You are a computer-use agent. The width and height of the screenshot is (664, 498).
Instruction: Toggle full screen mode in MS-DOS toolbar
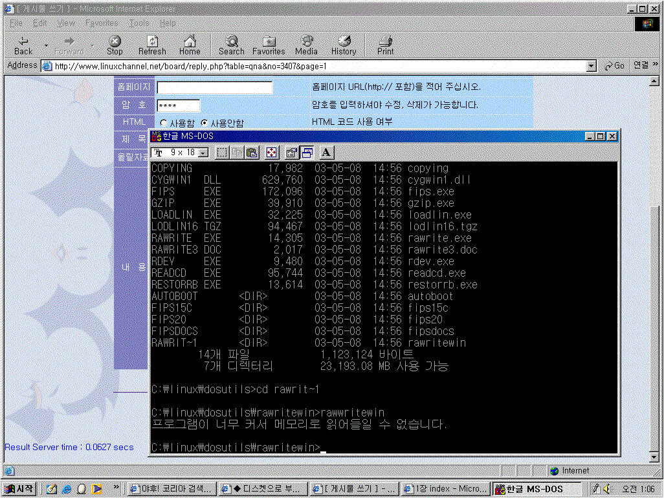point(272,153)
